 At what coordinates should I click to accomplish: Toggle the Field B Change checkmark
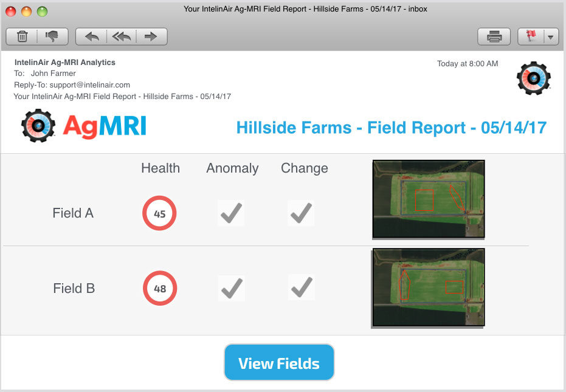coord(302,287)
